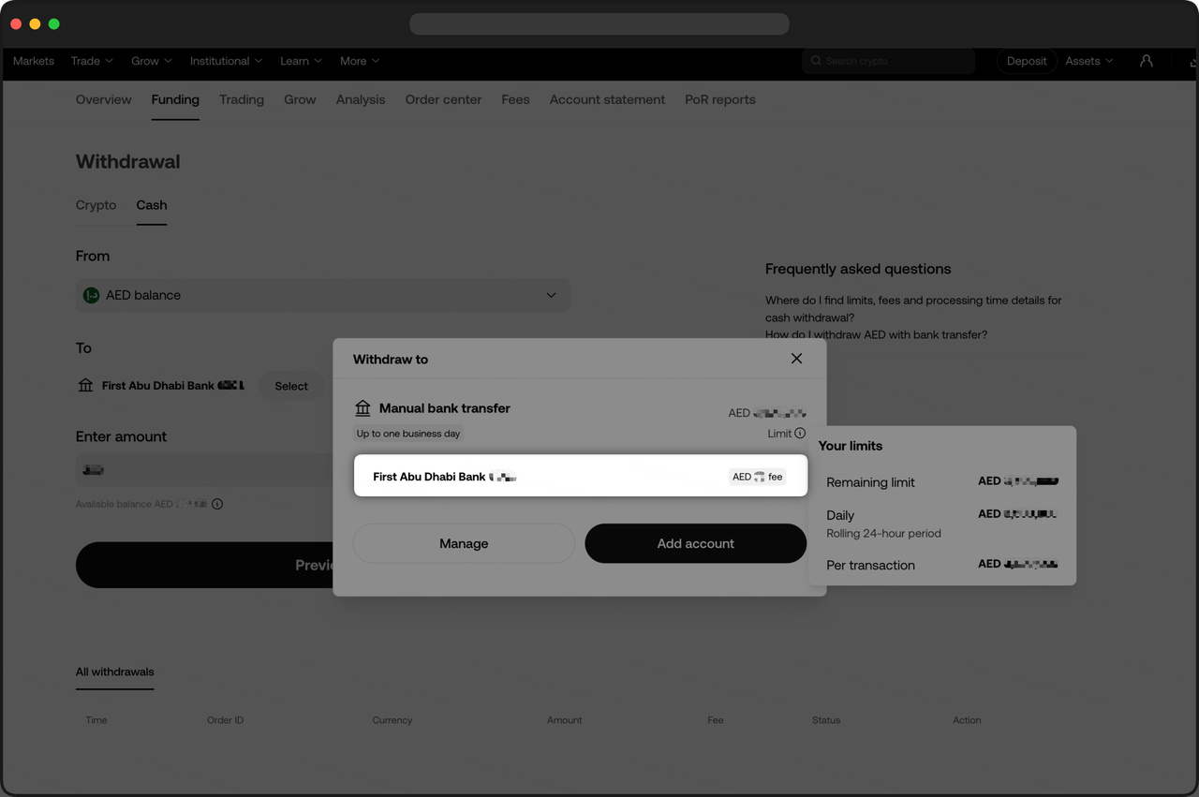
Task: Open FAQ on withdrawing AED with bank transfer
Action: click(876, 334)
